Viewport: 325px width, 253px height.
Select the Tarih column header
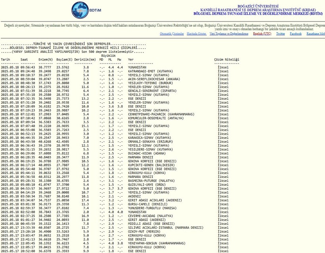click(6, 60)
